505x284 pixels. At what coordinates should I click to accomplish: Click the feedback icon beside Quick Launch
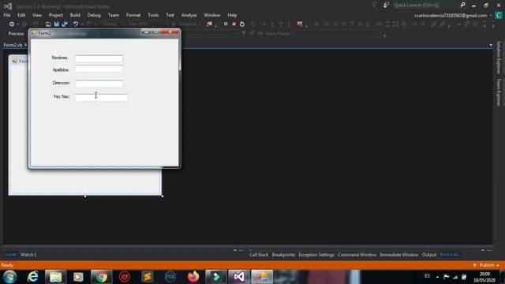(x=386, y=6)
